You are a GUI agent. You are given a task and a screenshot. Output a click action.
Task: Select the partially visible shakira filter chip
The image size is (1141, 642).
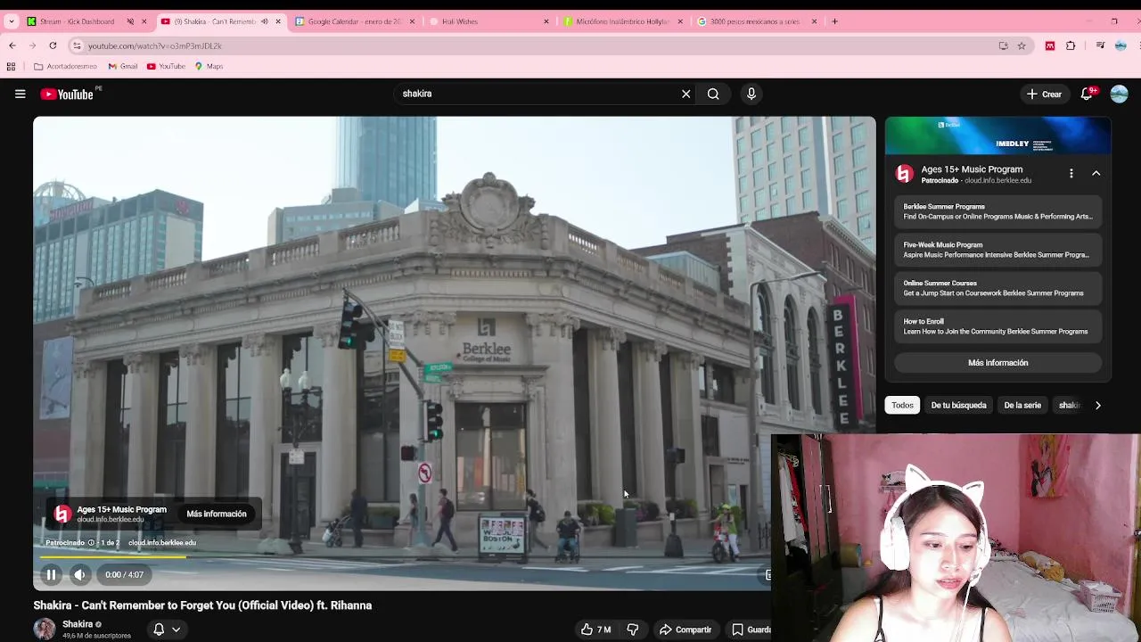point(1068,406)
